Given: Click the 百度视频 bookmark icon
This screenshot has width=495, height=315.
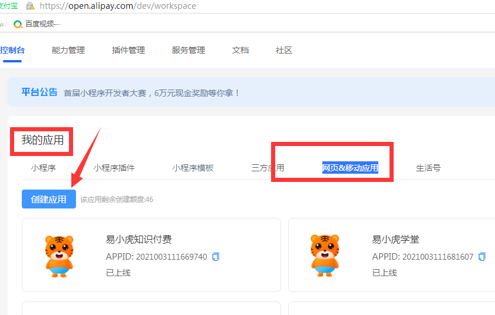Looking at the screenshot, I should point(18,24).
